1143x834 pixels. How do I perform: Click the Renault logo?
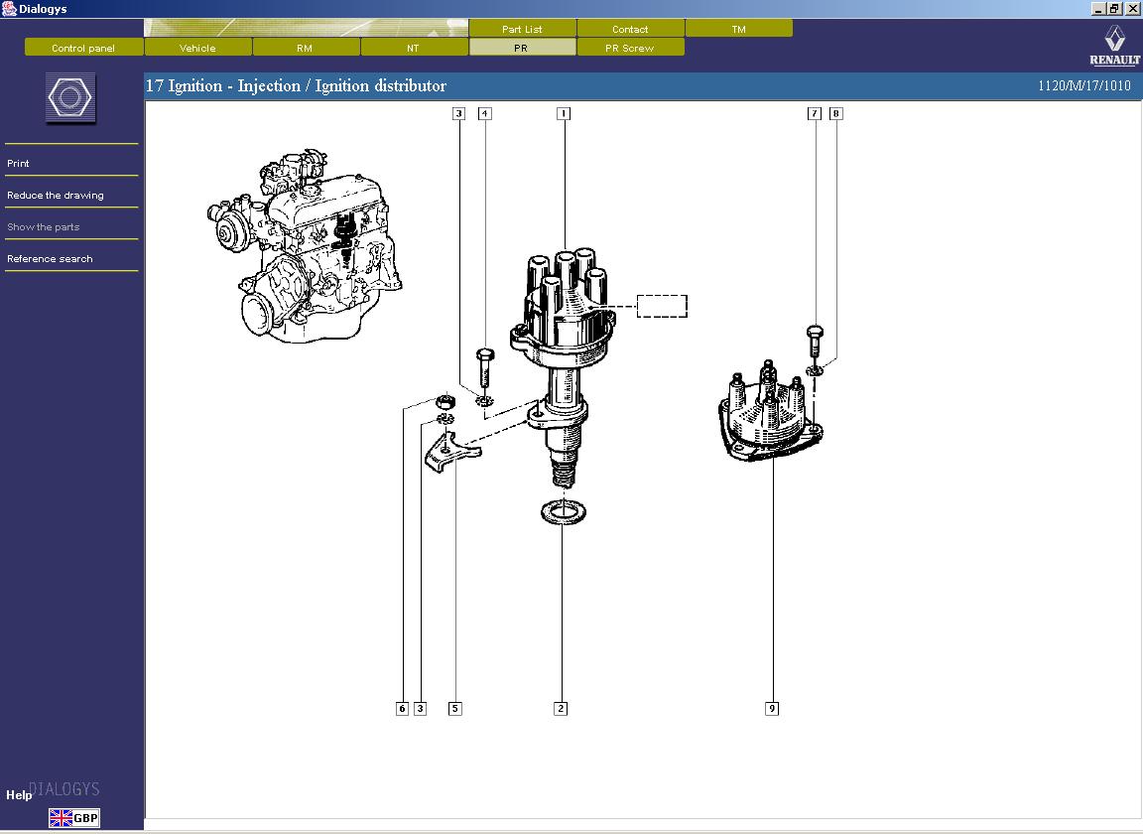click(x=1114, y=46)
